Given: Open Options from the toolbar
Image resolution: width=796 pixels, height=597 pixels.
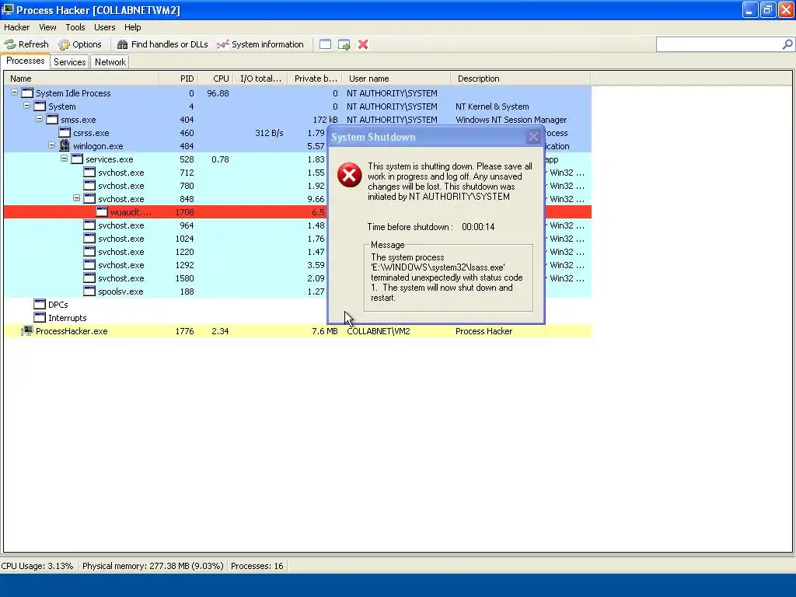Looking at the screenshot, I should pyautogui.click(x=80, y=44).
